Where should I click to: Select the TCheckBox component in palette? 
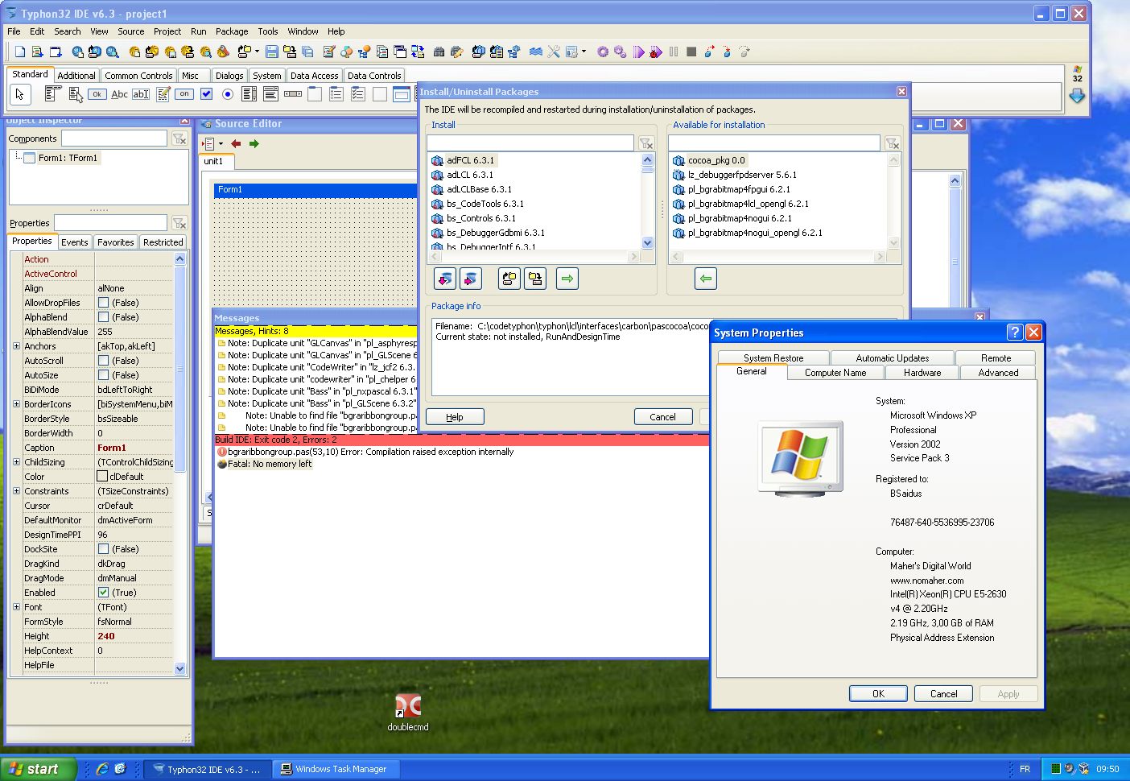coord(206,94)
